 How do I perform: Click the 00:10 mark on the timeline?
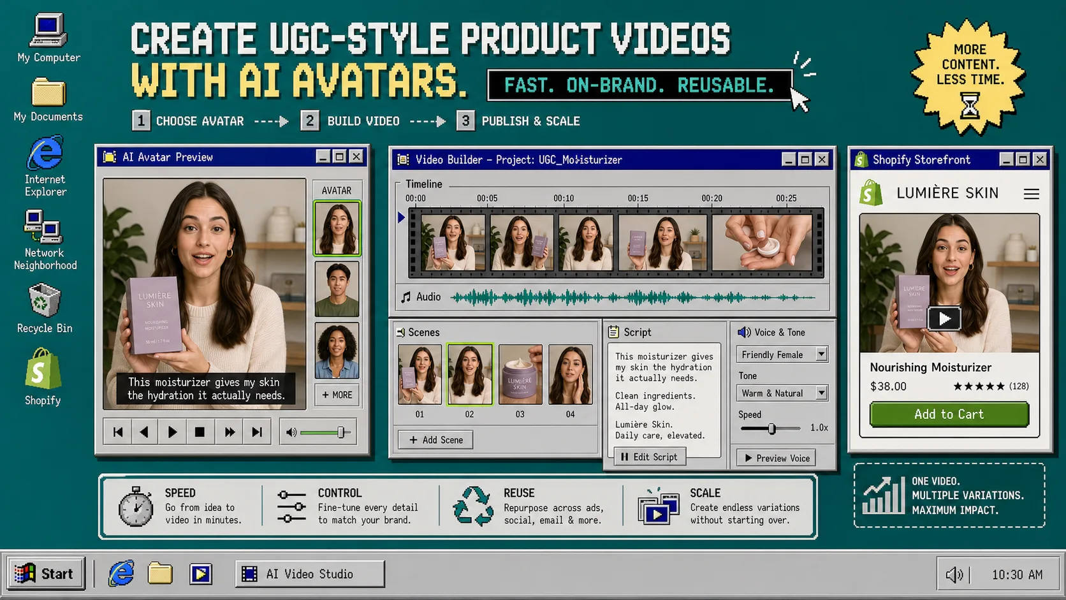(564, 198)
